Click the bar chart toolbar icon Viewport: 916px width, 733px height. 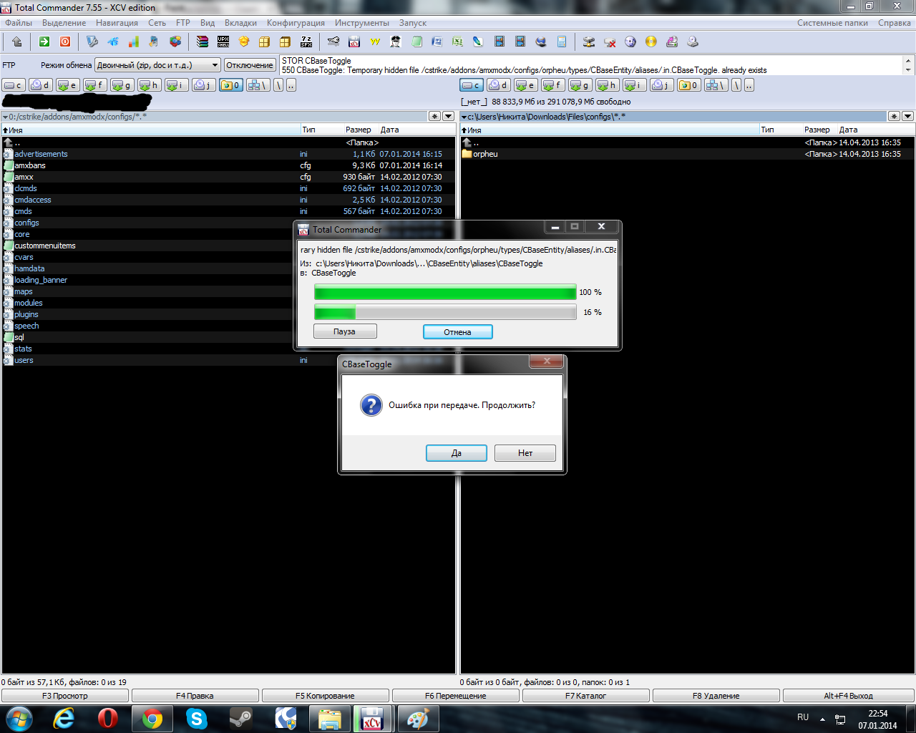[133, 42]
